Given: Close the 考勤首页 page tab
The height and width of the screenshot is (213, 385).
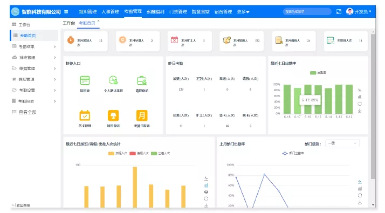Looking at the screenshot, I should click(x=99, y=21).
